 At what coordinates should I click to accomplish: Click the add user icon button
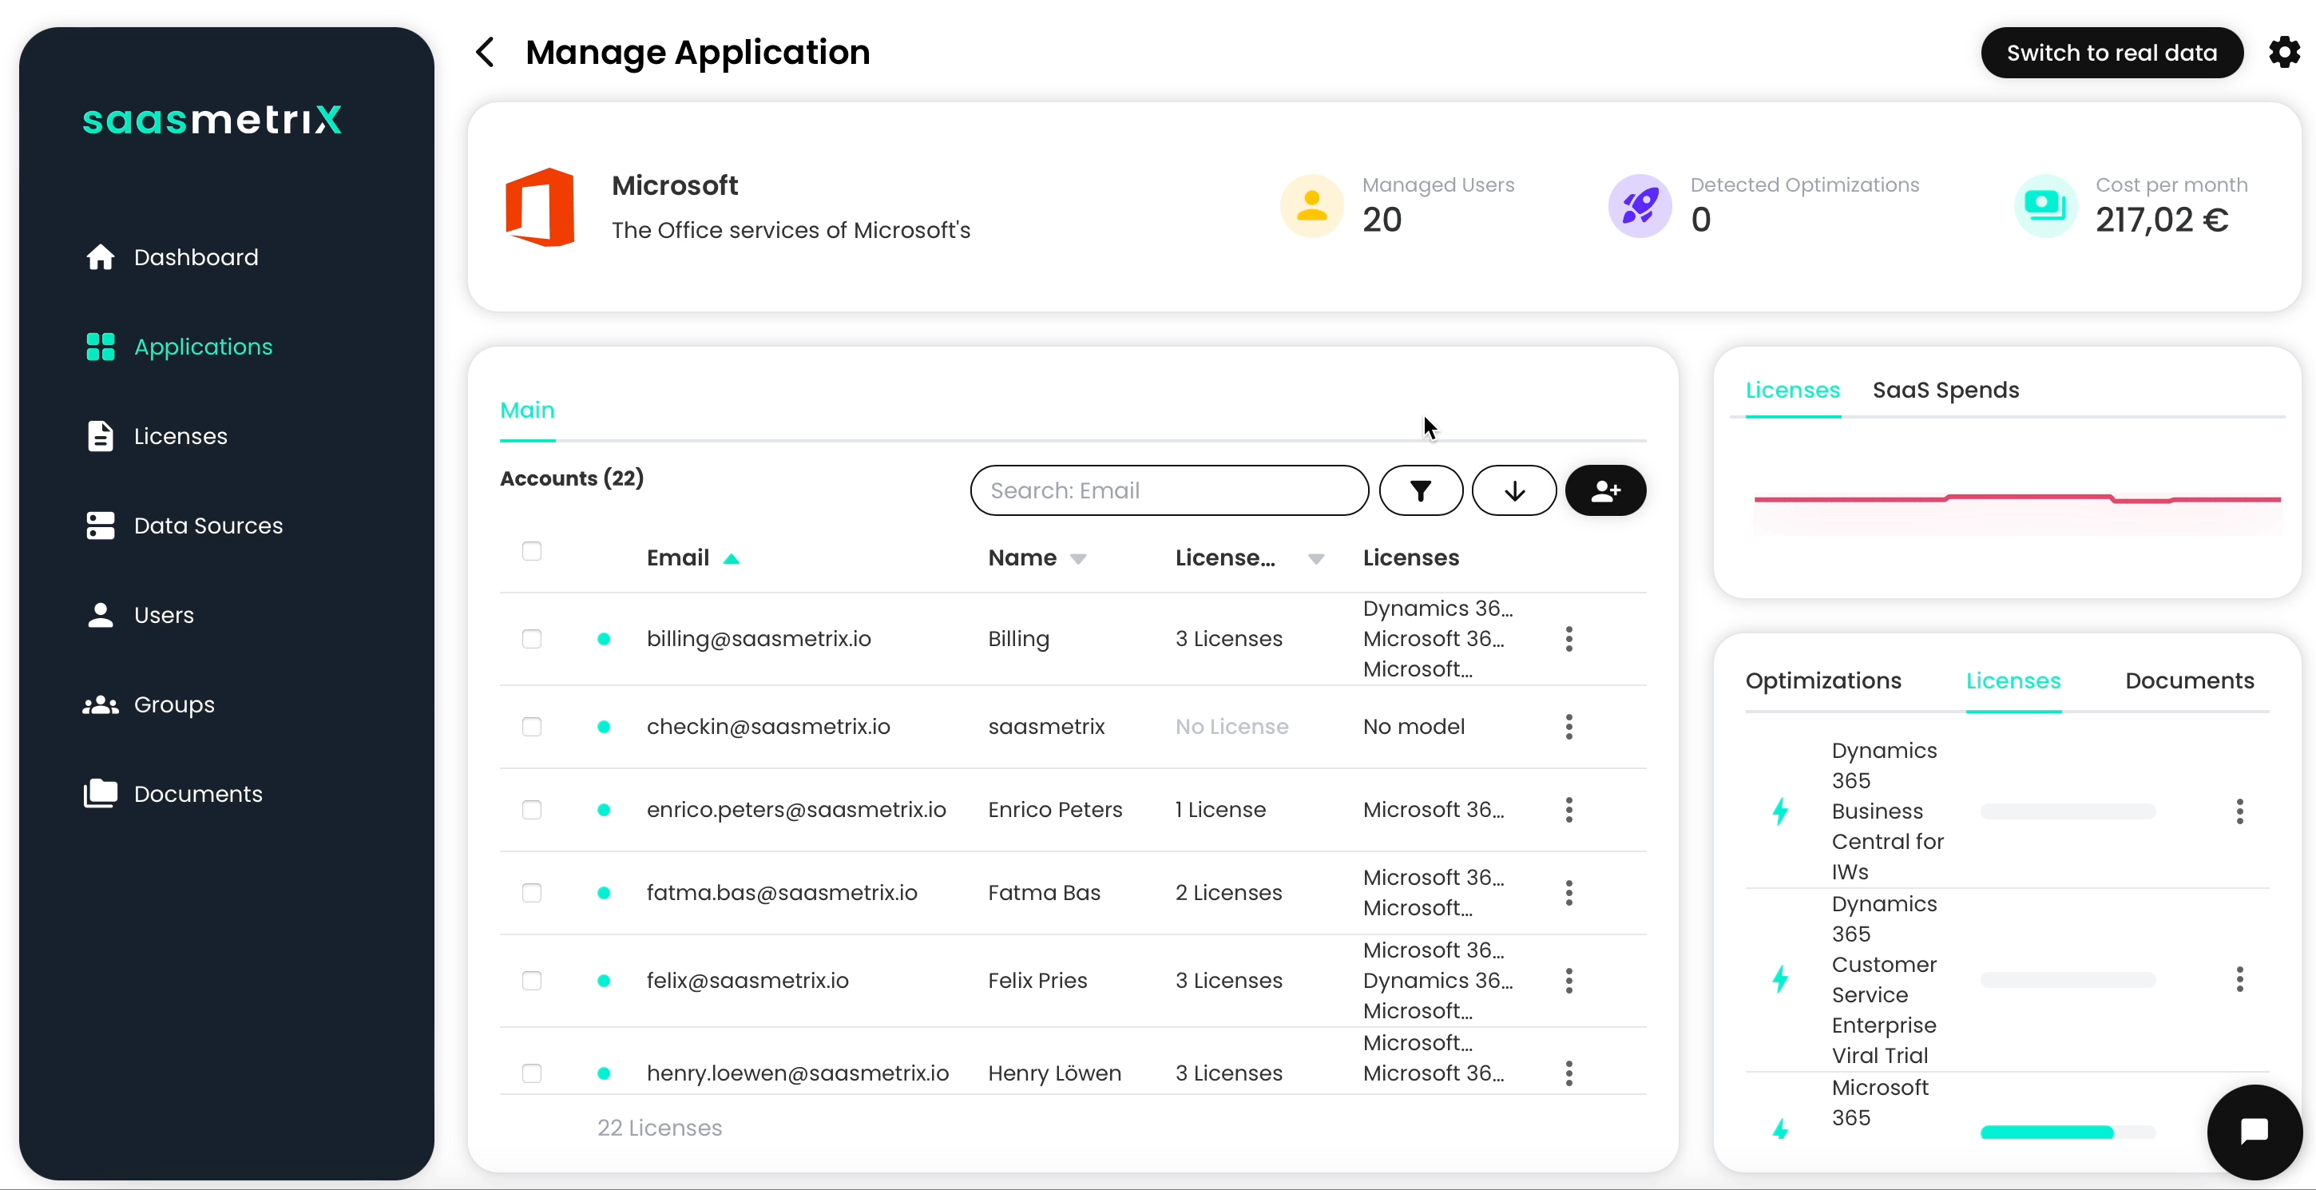coord(1606,490)
